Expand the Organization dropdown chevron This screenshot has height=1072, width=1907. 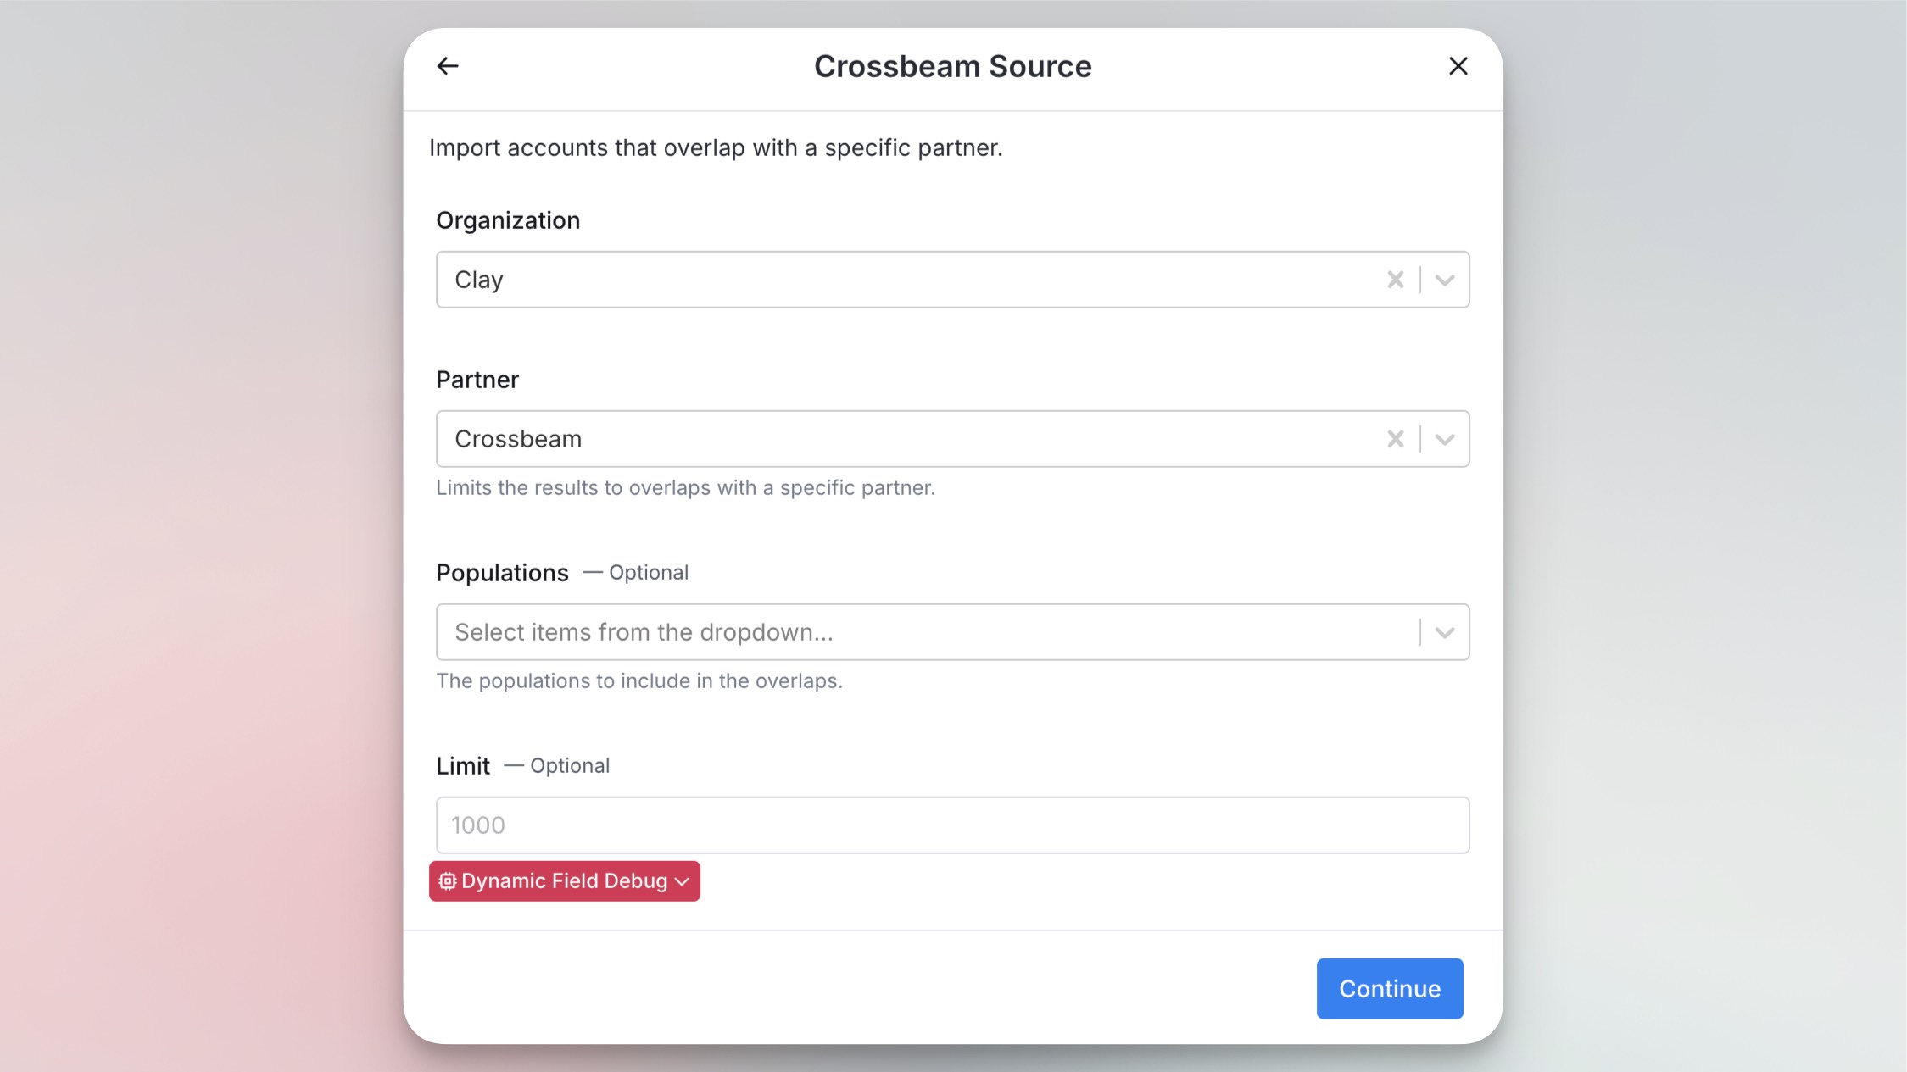[x=1445, y=280]
